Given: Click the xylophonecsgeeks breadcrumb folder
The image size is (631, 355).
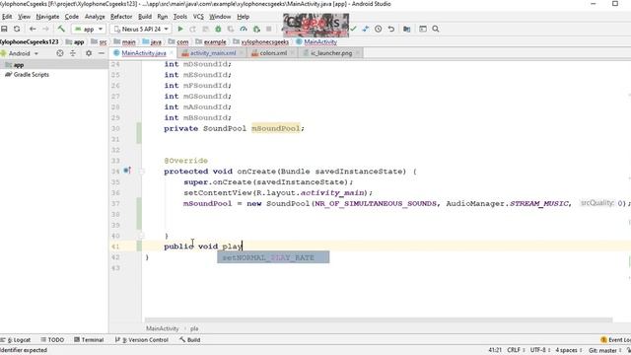Looking at the screenshot, I should click(260, 41).
